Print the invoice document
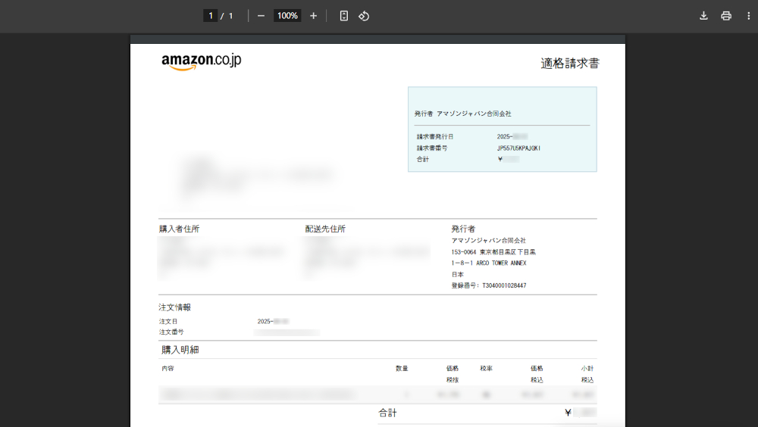This screenshot has width=758, height=427. (x=726, y=16)
